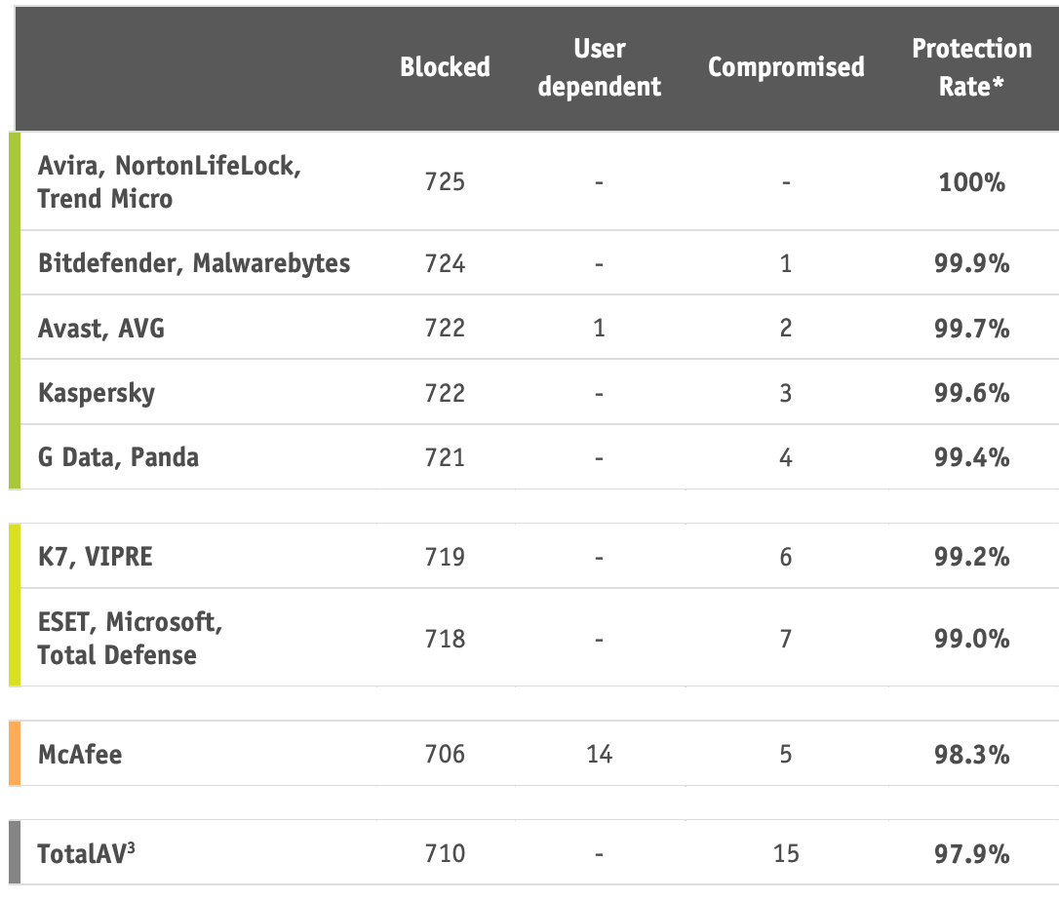Screen dimensions: 1059x901
Task: Click the yellow bar beside K7, VIPRE
Action: 15,605
